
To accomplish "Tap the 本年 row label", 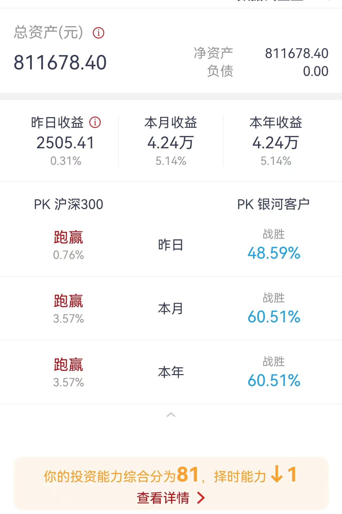I will (x=171, y=372).
